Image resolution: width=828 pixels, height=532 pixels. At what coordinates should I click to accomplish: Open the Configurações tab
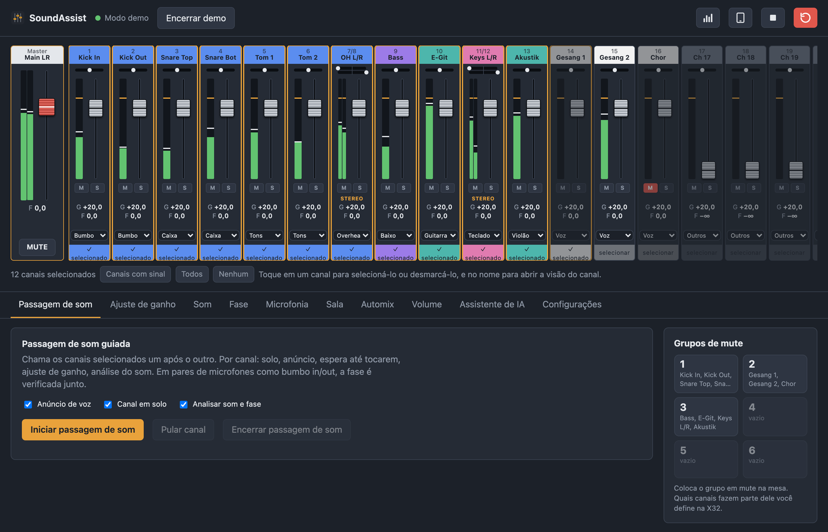[572, 305]
